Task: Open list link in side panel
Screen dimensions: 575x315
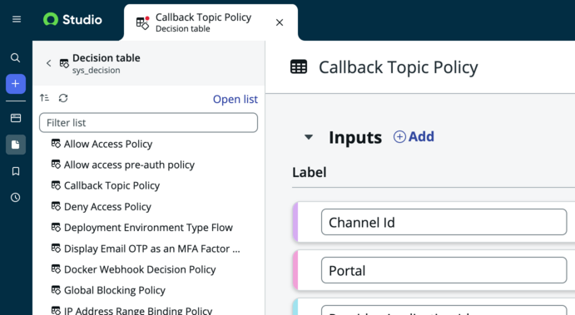Action: [x=235, y=99]
